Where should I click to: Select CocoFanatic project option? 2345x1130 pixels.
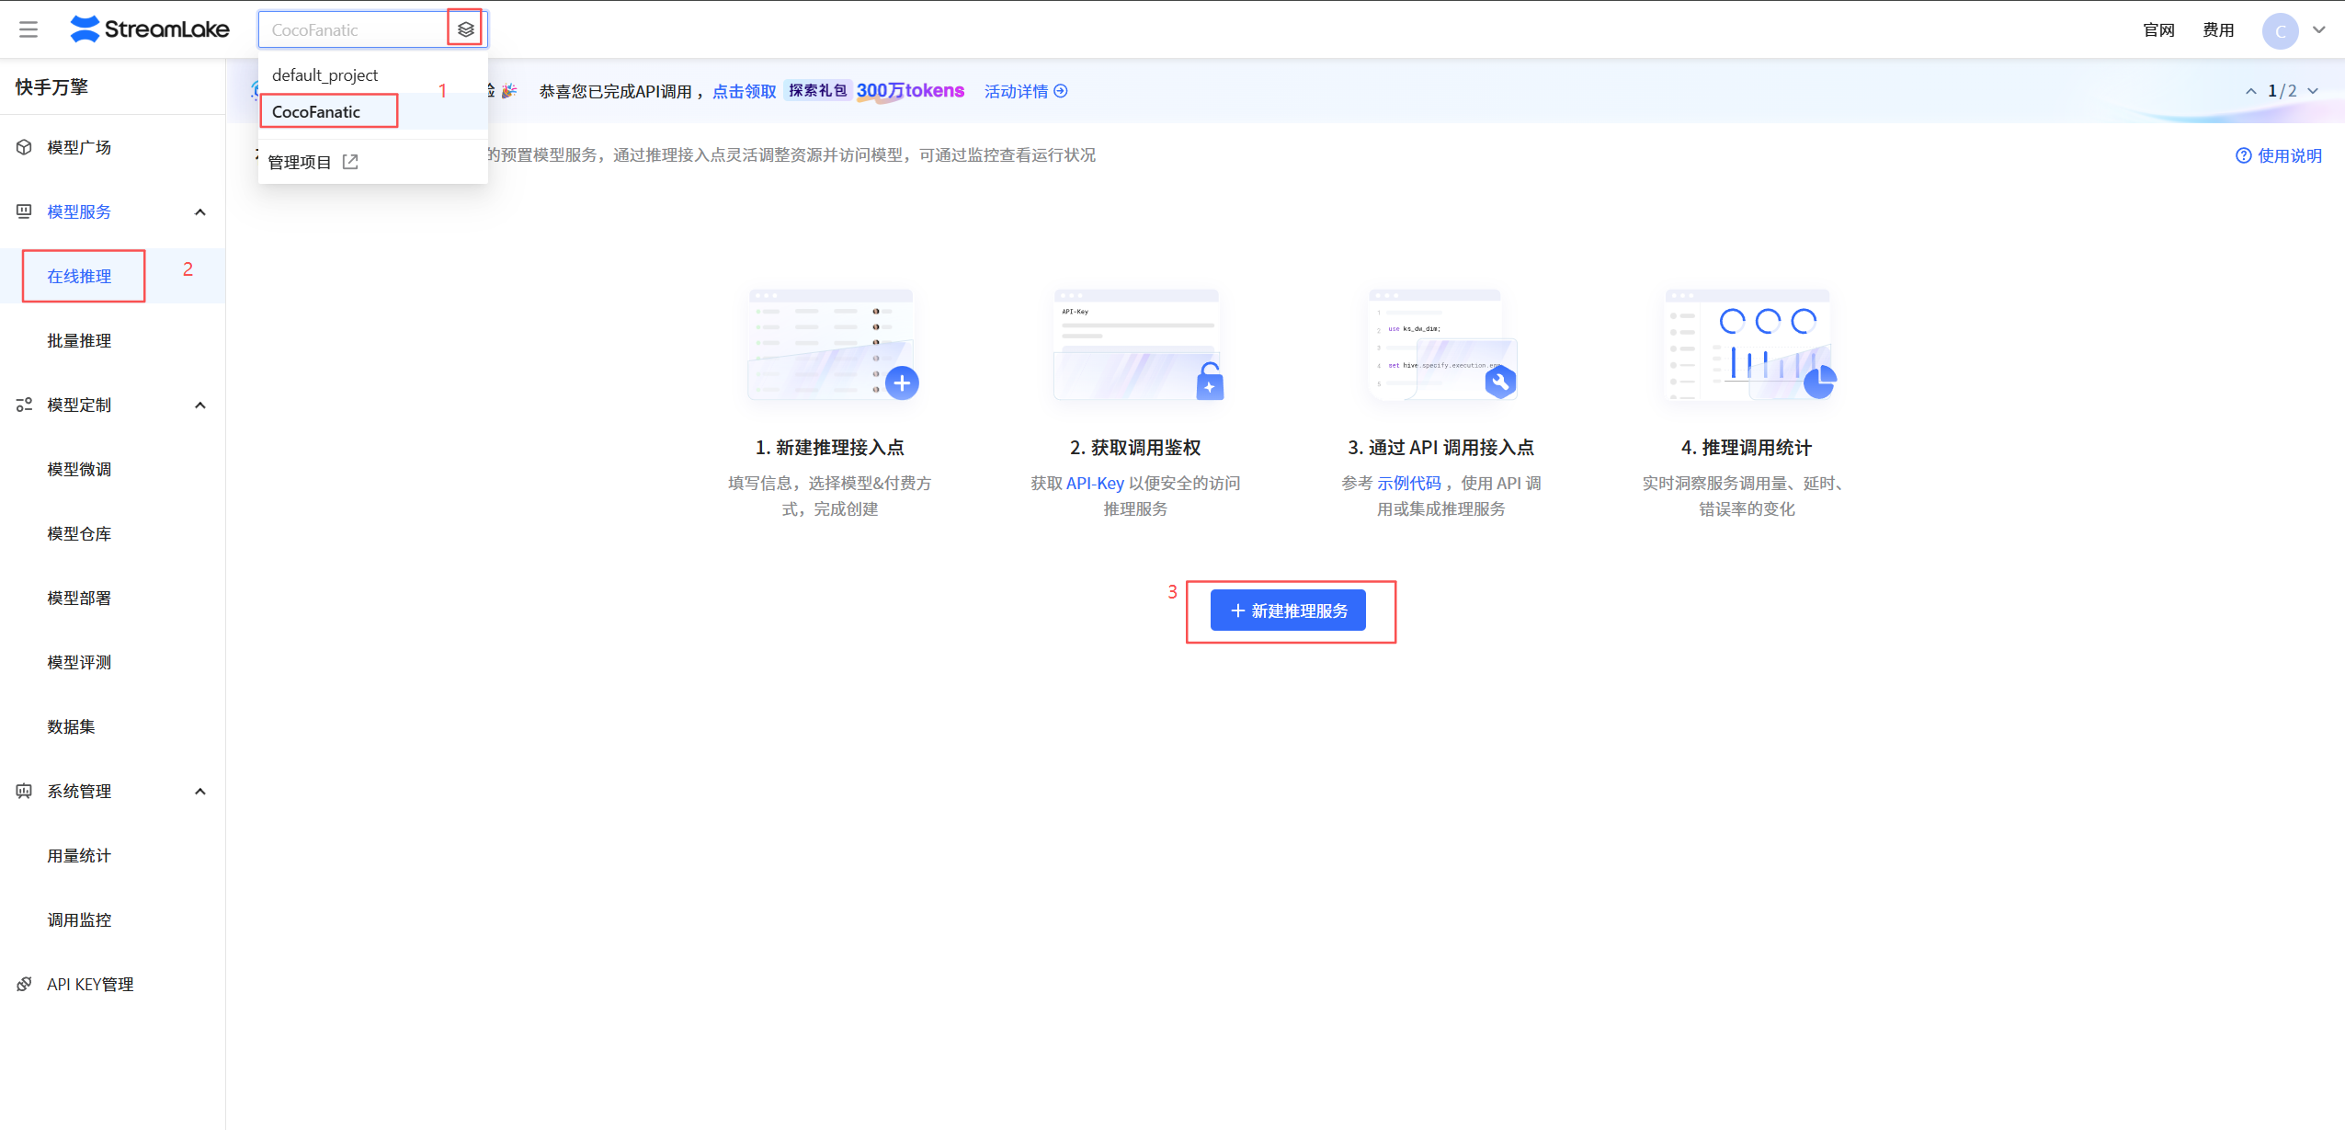click(x=316, y=112)
